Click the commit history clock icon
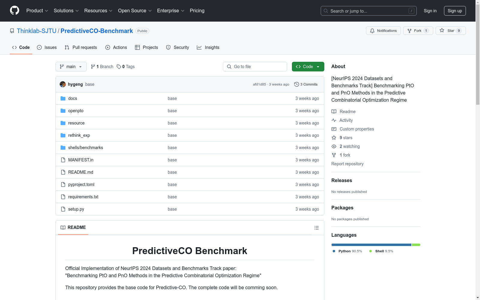This screenshot has width=480, height=300. pos(297,84)
